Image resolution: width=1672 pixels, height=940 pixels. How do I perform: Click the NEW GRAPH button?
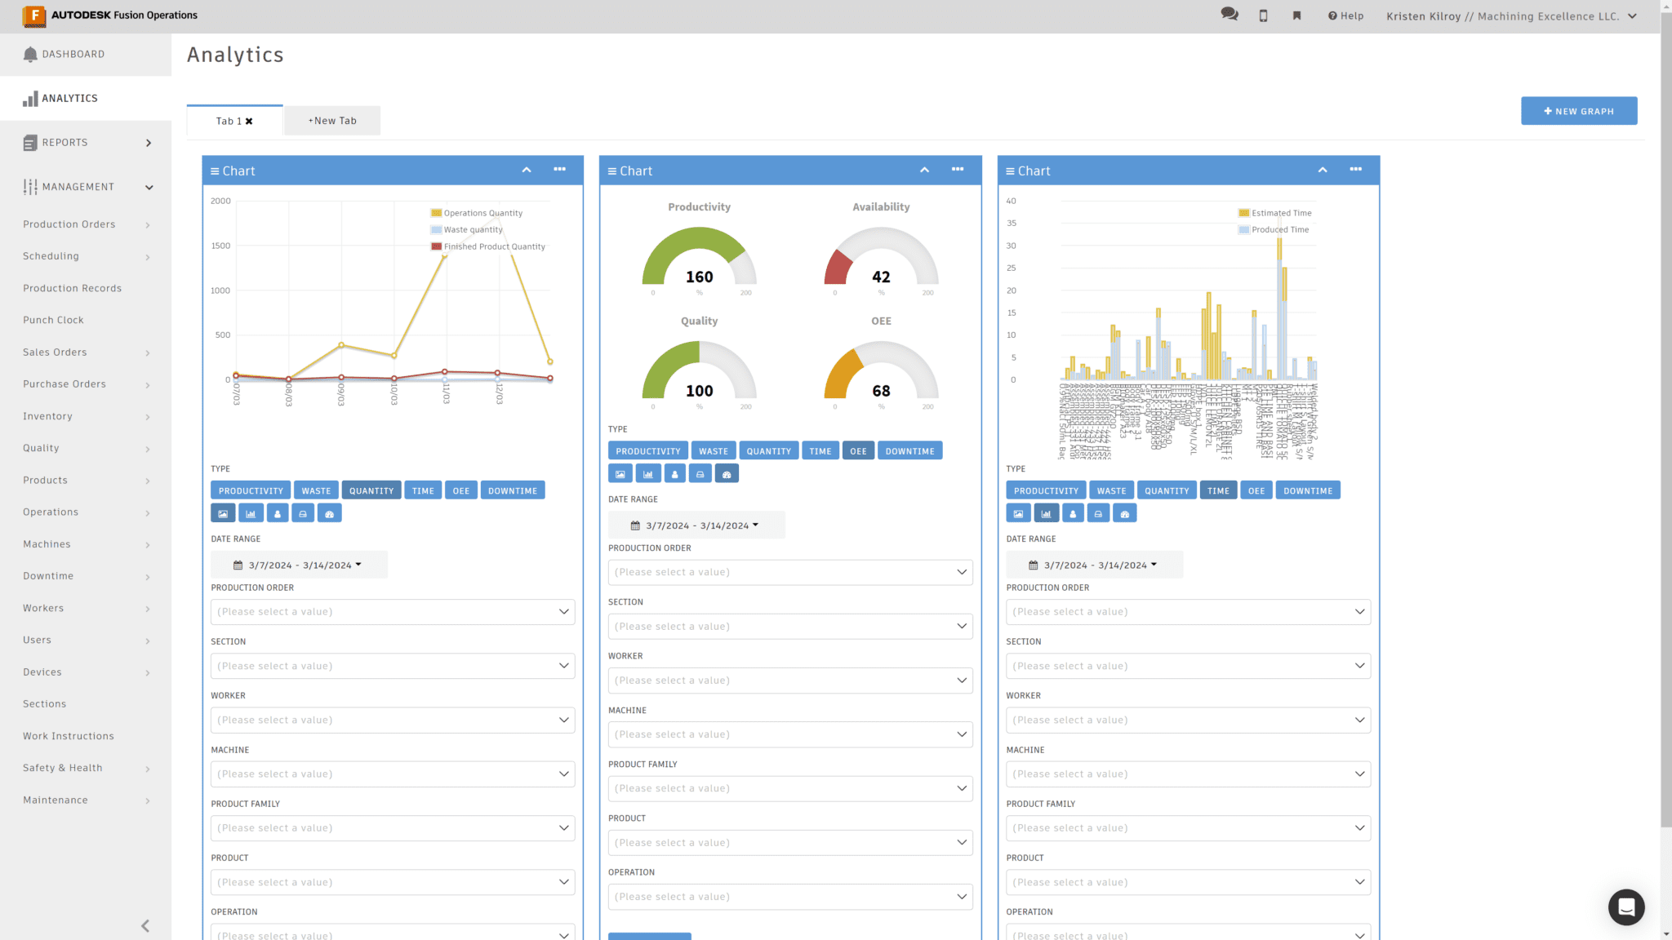coord(1579,110)
